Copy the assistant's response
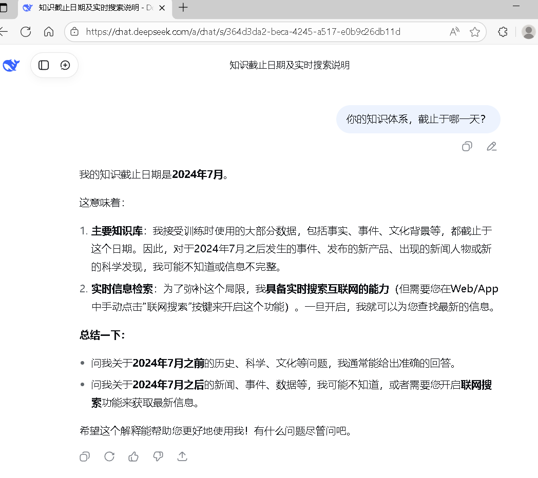This screenshot has height=478, width=538. pyautogui.click(x=84, y=456)
